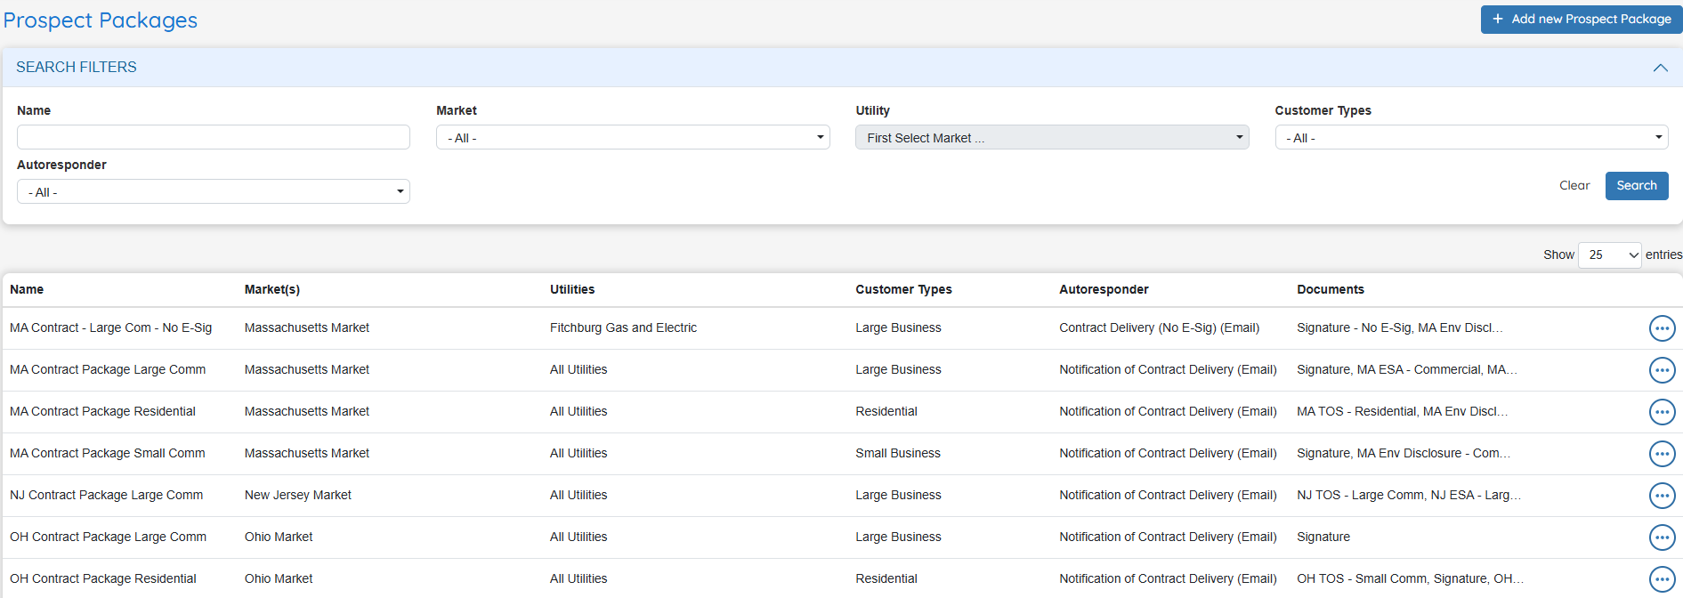1683x598 pixels.
Task: Select 'MA Contract Package Large Comm' name
Action: pyautogui.click(x=108, y=369)
